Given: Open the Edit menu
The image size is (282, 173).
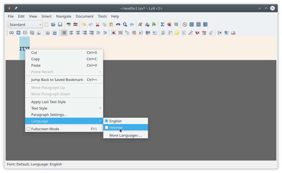Looking at the screenshot, I should 21,17.
